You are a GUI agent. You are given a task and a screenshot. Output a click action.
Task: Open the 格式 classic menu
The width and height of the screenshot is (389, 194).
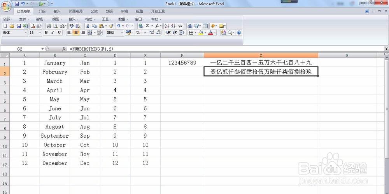point(90,19)
